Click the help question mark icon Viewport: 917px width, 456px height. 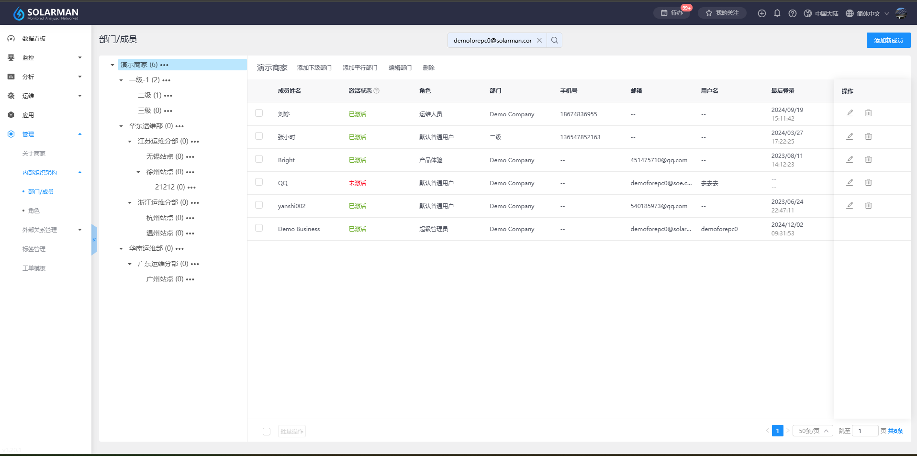click(793, 13)
